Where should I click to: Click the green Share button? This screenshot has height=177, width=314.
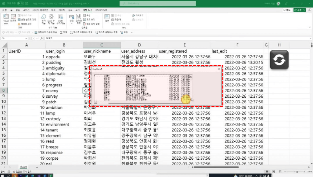pos(299,10)
